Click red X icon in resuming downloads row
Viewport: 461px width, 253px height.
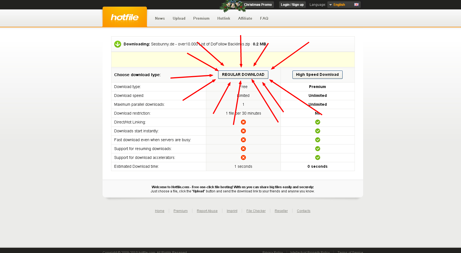[243, 149]
